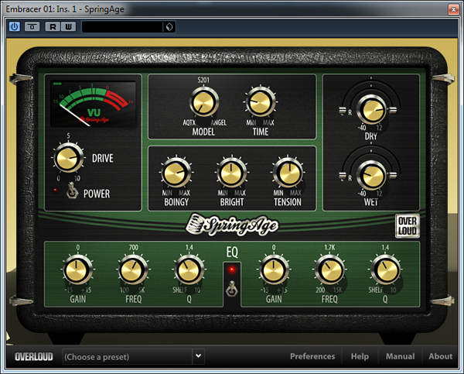Click the DRY pan right slider handle

tap(393, 110)
